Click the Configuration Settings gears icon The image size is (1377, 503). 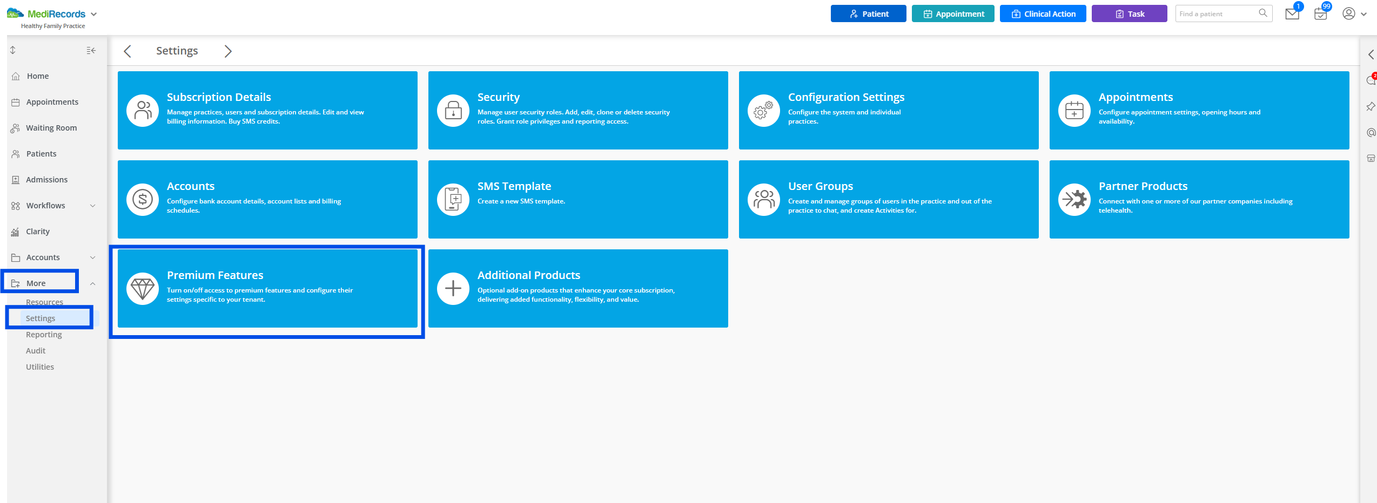pos(763,111)
